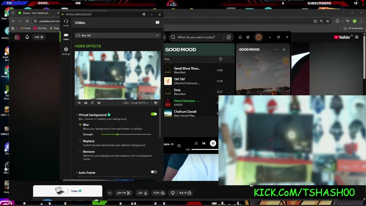The image size is (366, 206).
Task: Open the Audio section in NVIDIA Broadcast
Action: tap(66, 23)
